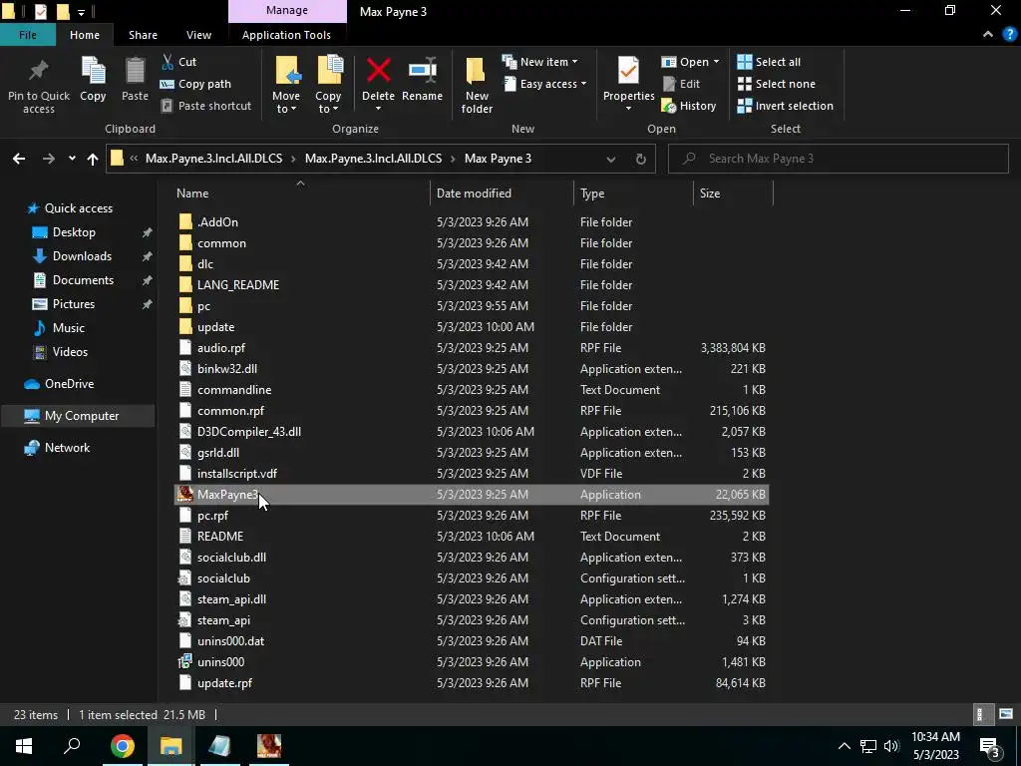This screenshot has height=766, width=1021.
Task: Open Max Payne game icon on taskbar
Action: tap(269, 746)
